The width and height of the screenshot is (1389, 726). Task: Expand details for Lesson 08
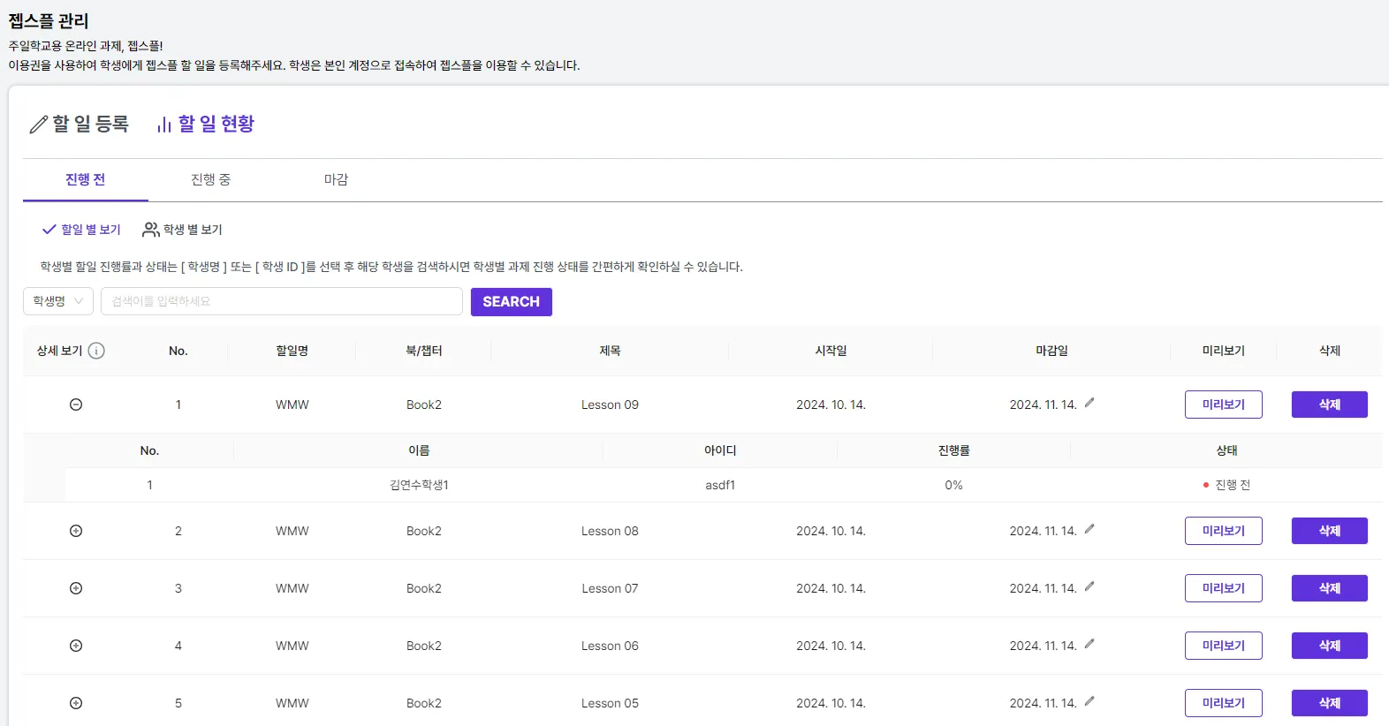click(x=76, y=531)
